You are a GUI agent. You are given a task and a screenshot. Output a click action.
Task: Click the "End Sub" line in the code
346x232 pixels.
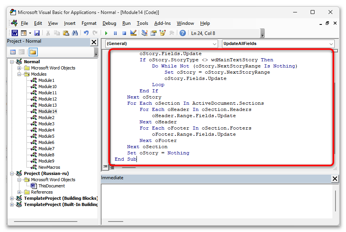pos(126,159)
